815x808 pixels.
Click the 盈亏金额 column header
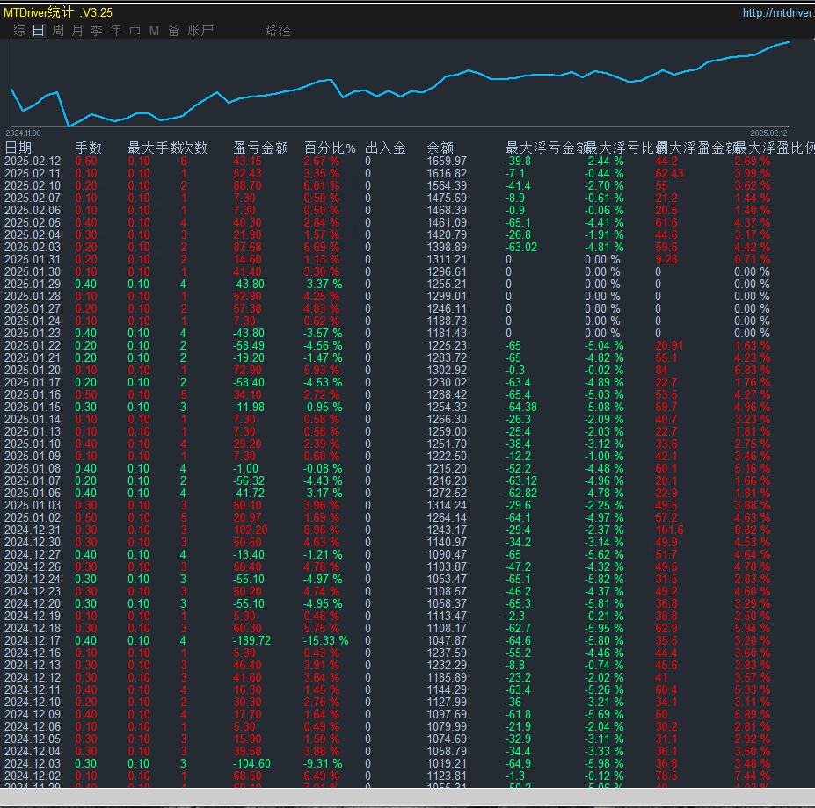click(x=260, y=148)
